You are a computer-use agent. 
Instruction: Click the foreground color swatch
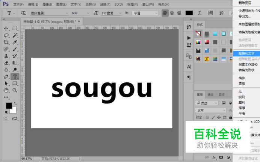click(x=9, y=106)
